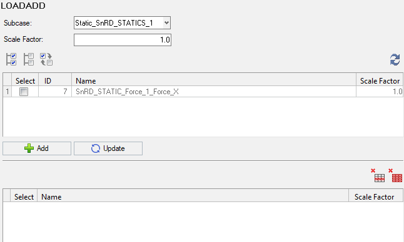
Task: Click the invert selection icon
Action: (46, 59)
